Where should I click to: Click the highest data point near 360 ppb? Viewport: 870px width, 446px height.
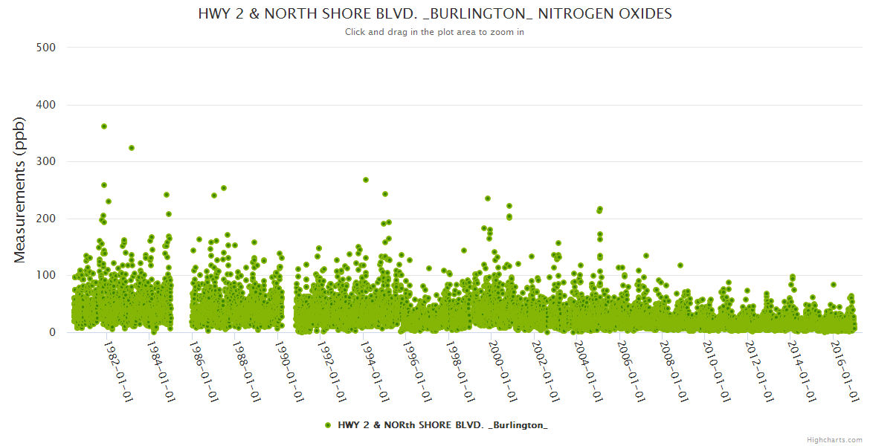104,126
